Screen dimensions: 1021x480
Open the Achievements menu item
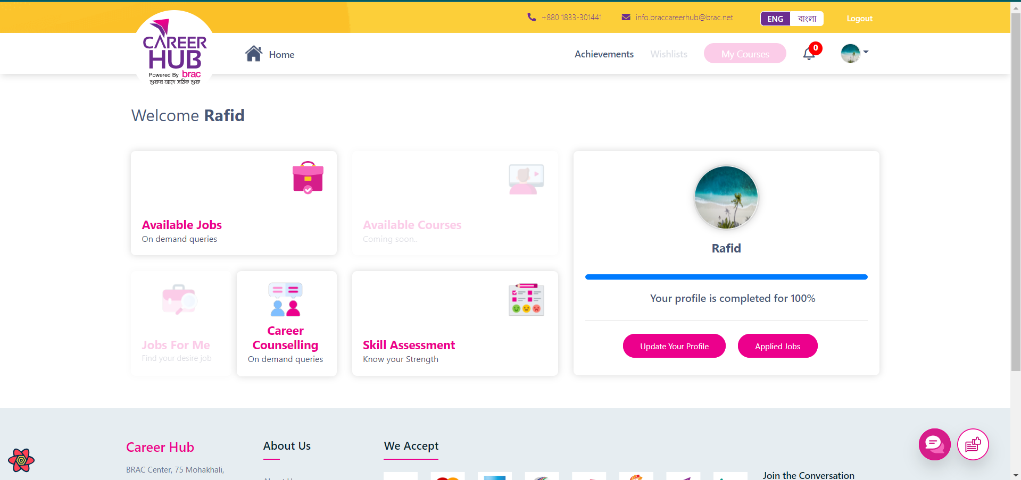tap(604, 54)
